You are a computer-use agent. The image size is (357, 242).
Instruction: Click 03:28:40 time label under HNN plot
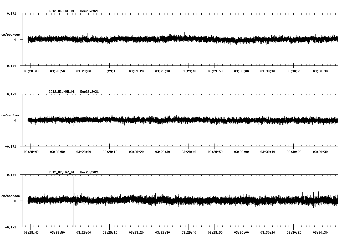[x=31, y=152]
